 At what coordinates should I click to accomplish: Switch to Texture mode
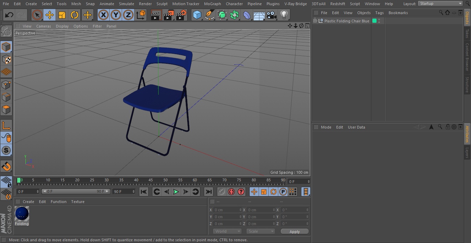click(6, 59)
